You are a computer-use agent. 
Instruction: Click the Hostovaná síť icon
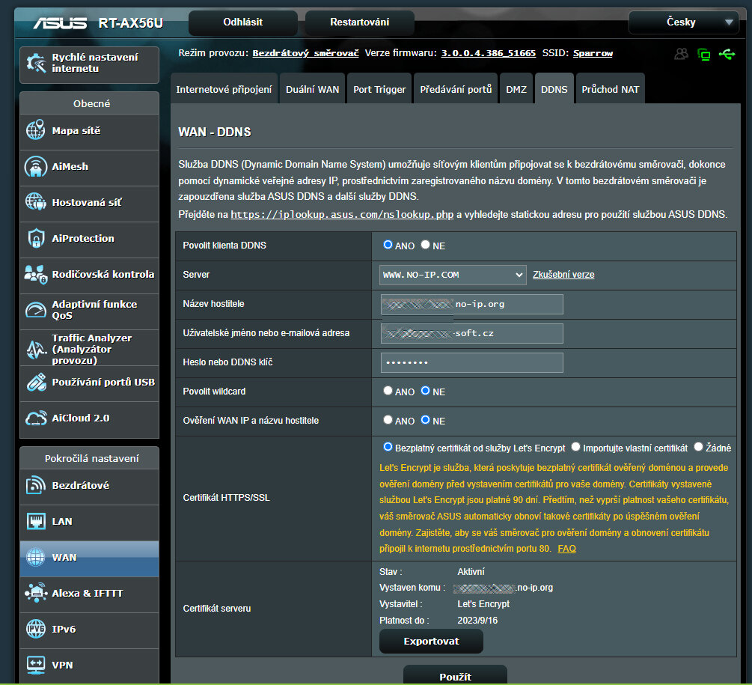[x=35, y=202]
